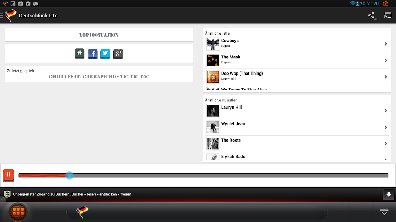Tap the Cast screen icon
The width and height of the screenshot is (396, 222).
pos(388,15)
